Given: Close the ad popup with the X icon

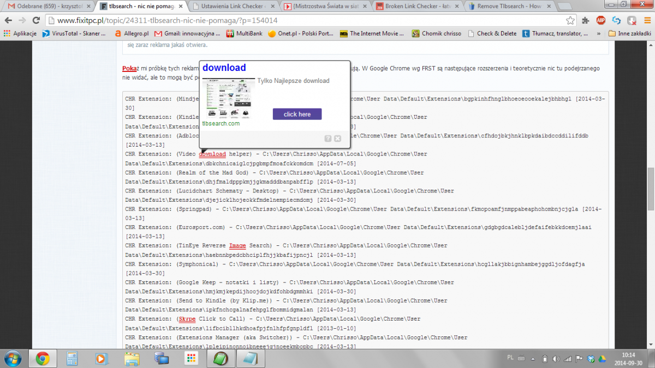Looking at the screenshot, I should [x=337, y=138].
